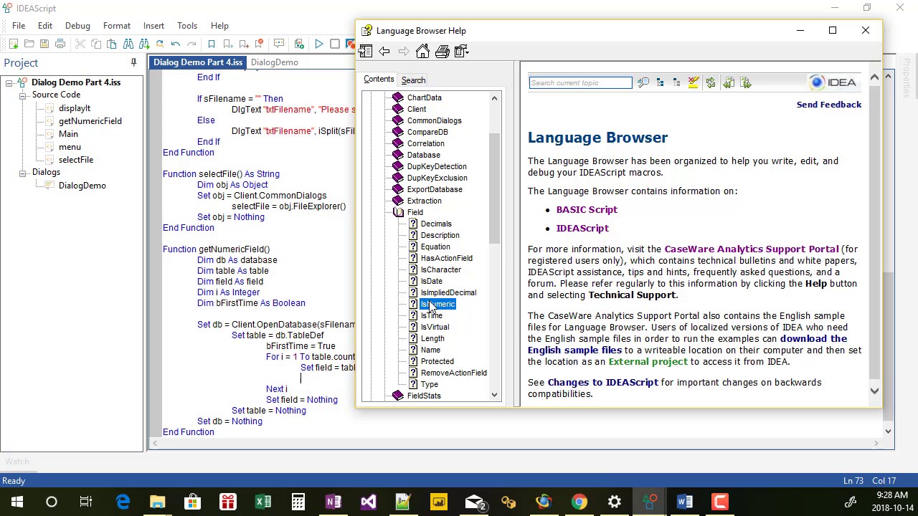Open the Debug menu
918x516 pixels.
77,26
